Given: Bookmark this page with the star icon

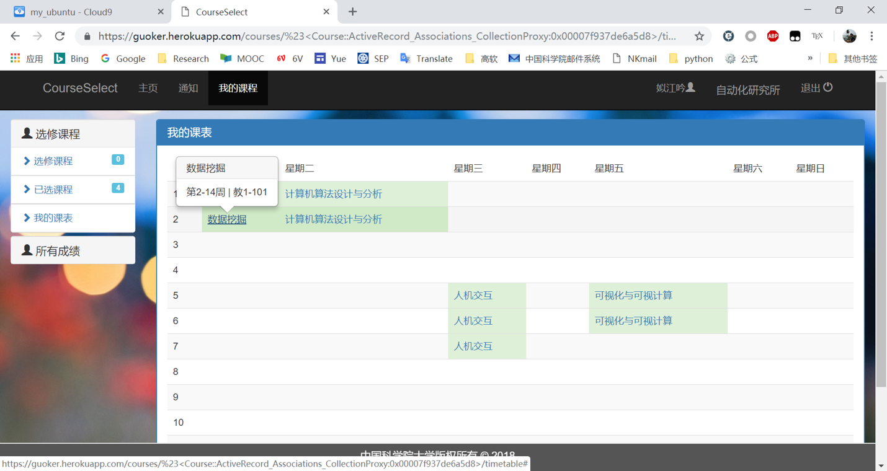Looking at the screenshot, I should click(x=699, y=36).
